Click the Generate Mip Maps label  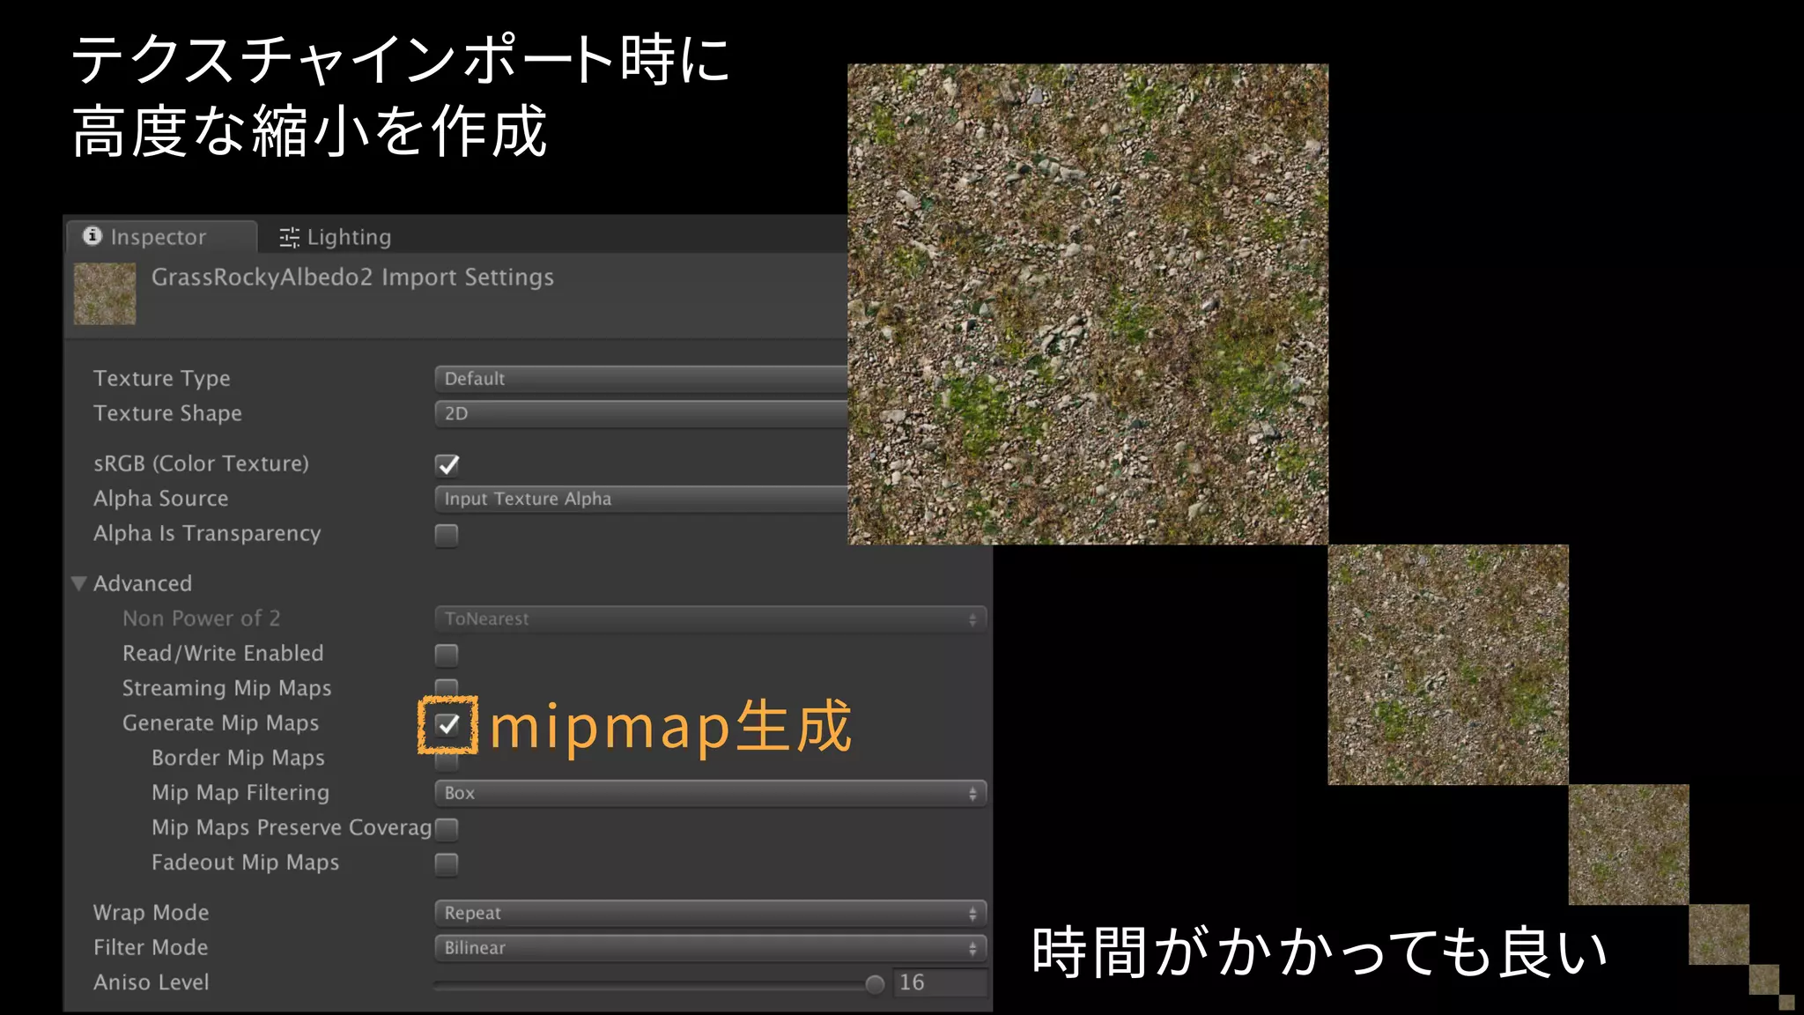[220, 723]
